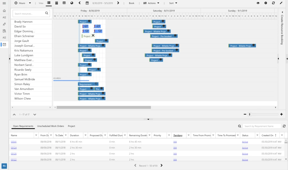Viewport: 288px width, 170px height.
Task: Click the Search by Requirement Name field
Action: point(262,126)
